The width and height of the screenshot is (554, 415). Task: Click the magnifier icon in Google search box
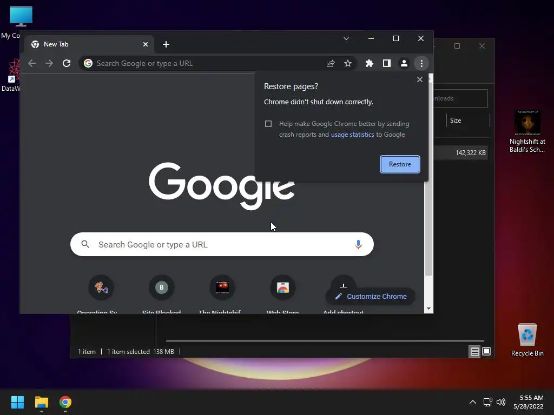pyautogui.click(x=85, y=244)
